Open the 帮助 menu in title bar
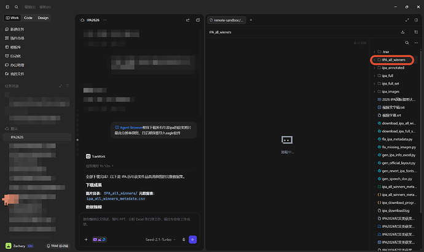 (x=45, y=7)
